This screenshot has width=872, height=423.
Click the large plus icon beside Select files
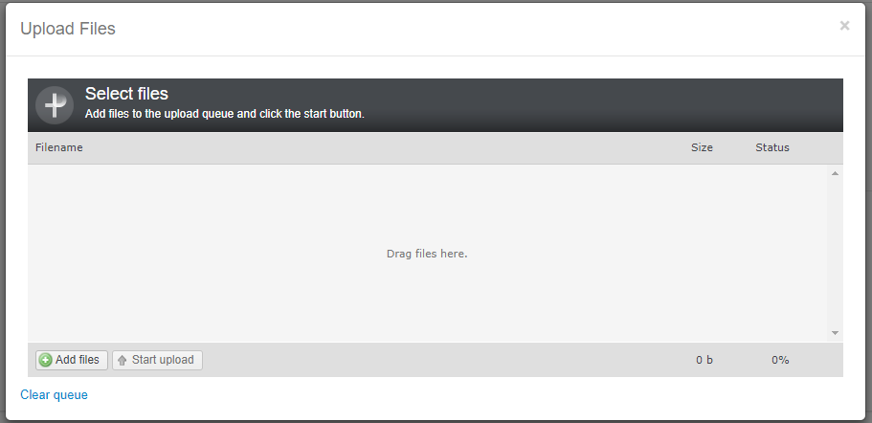tap(55, 105)
